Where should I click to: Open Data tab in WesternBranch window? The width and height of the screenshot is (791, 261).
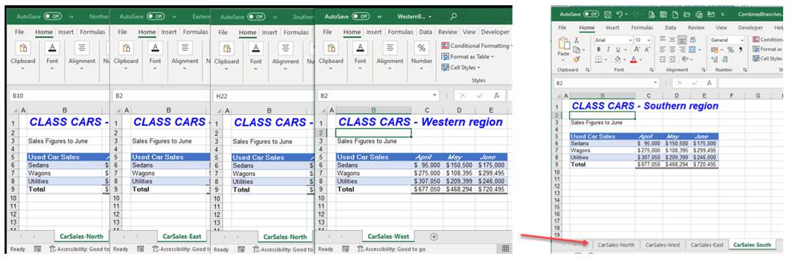426,32
